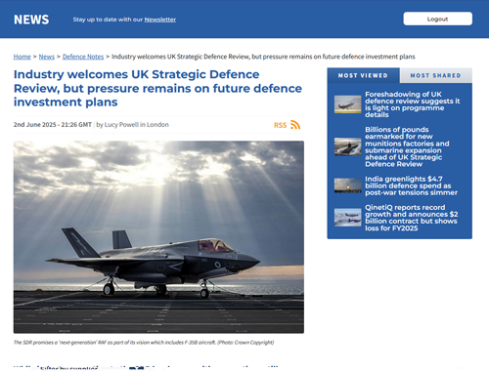This screenshot has width=489, height=371.
Task: Open Billions of pounds munitions factories article
Action: click(407, 146)
